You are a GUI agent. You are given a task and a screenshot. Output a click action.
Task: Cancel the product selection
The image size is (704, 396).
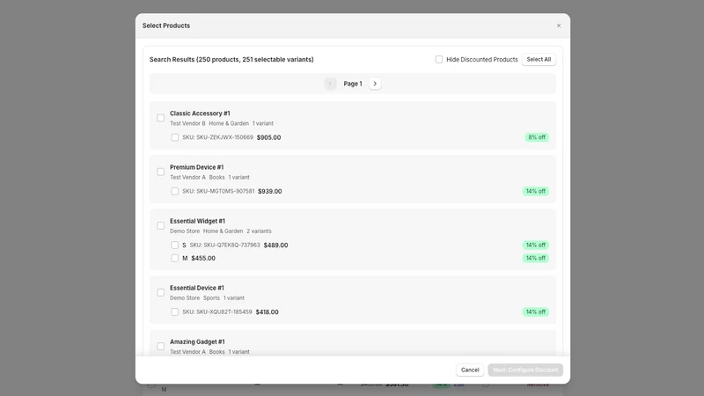470,370
